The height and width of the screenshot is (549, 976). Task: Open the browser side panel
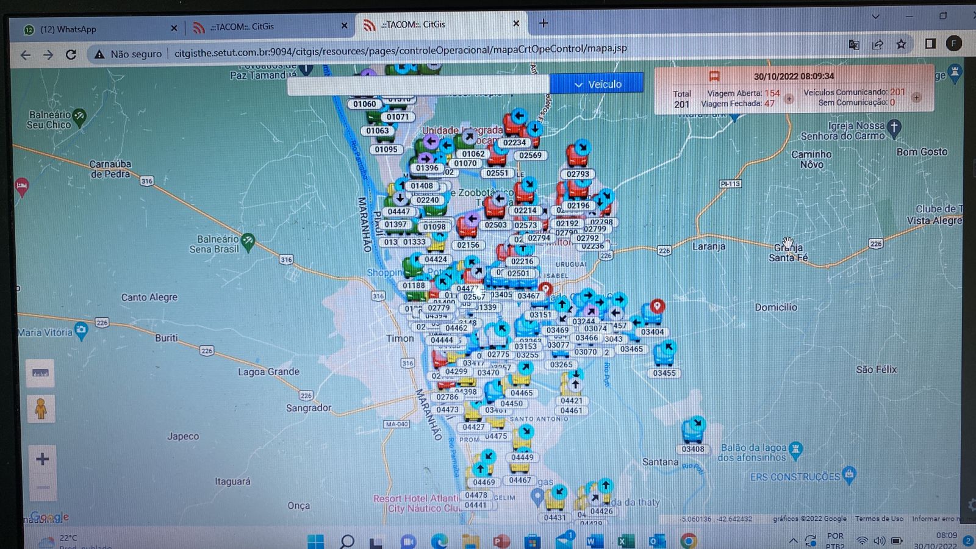[930, 43]
